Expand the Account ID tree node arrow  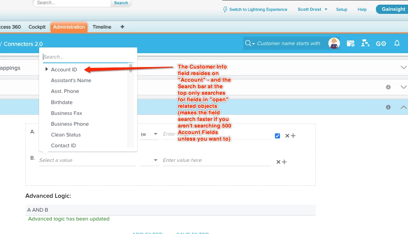(x=46, y=69)
